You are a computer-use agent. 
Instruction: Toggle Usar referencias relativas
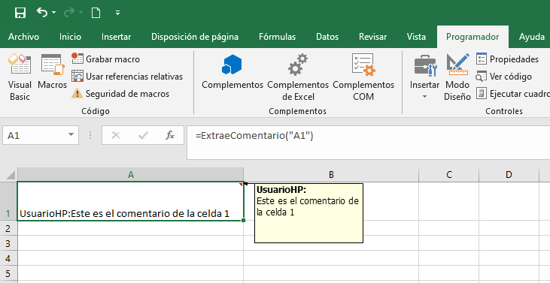point(127,77)
